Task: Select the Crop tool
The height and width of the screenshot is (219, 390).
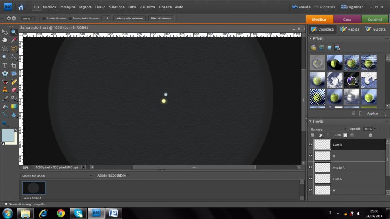Action: [x=14, y=65]
